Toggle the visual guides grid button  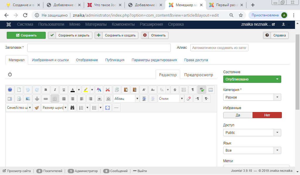pos(55,99)
